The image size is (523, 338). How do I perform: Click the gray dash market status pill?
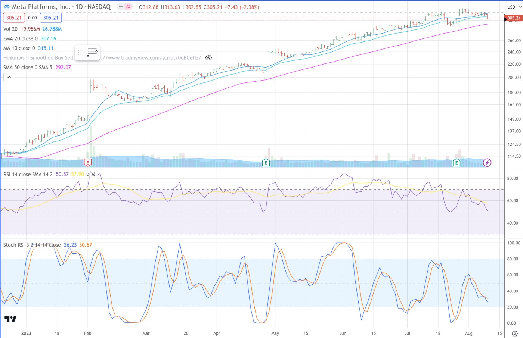coord(121,7)
